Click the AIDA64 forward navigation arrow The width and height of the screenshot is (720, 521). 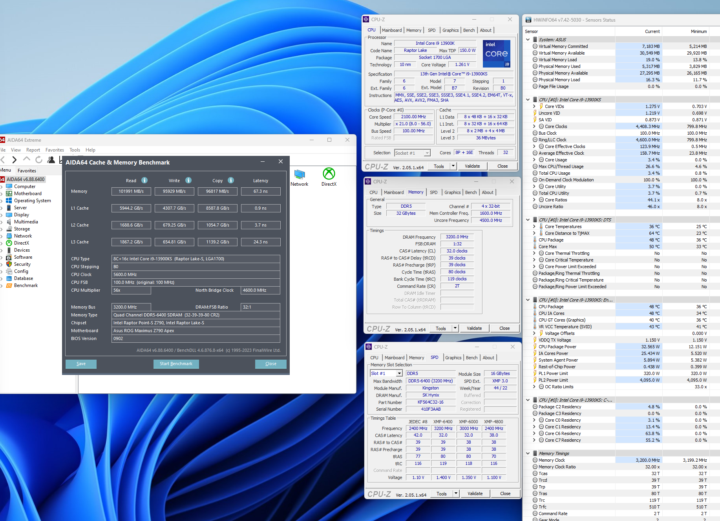coord(15,159)
